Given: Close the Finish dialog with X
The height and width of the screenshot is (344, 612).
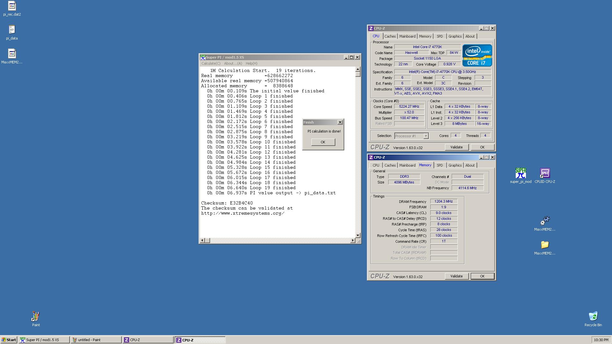Looking at the screenshot, I should pyautogui.click(x=340, y=122).
